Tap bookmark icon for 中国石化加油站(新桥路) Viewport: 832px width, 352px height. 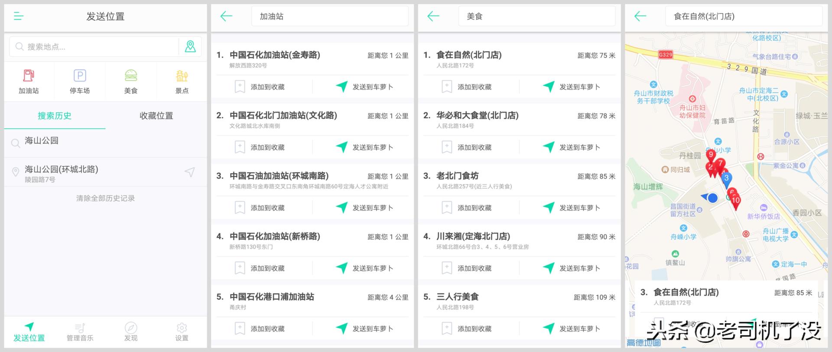click(x=240, y=268)
